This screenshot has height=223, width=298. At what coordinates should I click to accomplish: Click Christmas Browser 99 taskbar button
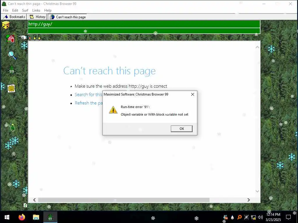click(x=50, y=217)
